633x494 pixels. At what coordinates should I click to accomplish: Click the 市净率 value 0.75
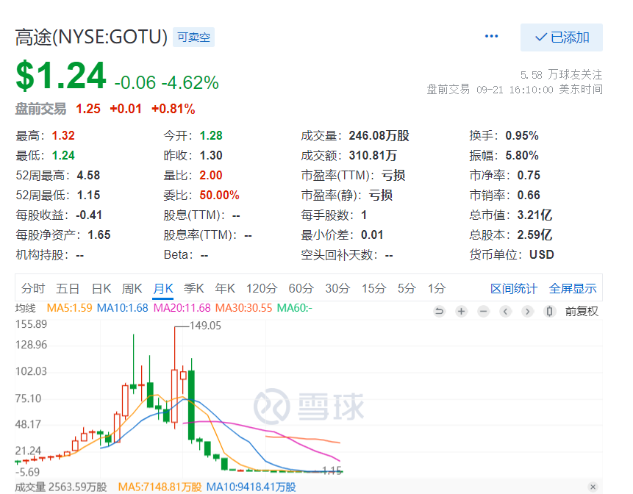[x=529, y=175]
